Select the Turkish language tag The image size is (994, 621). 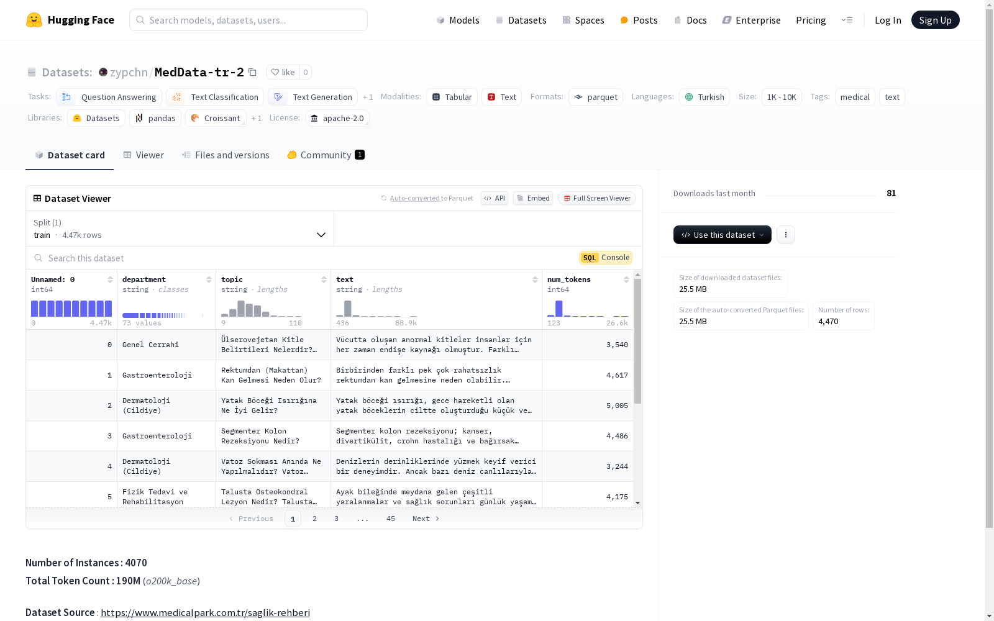(x=704, y=97)
